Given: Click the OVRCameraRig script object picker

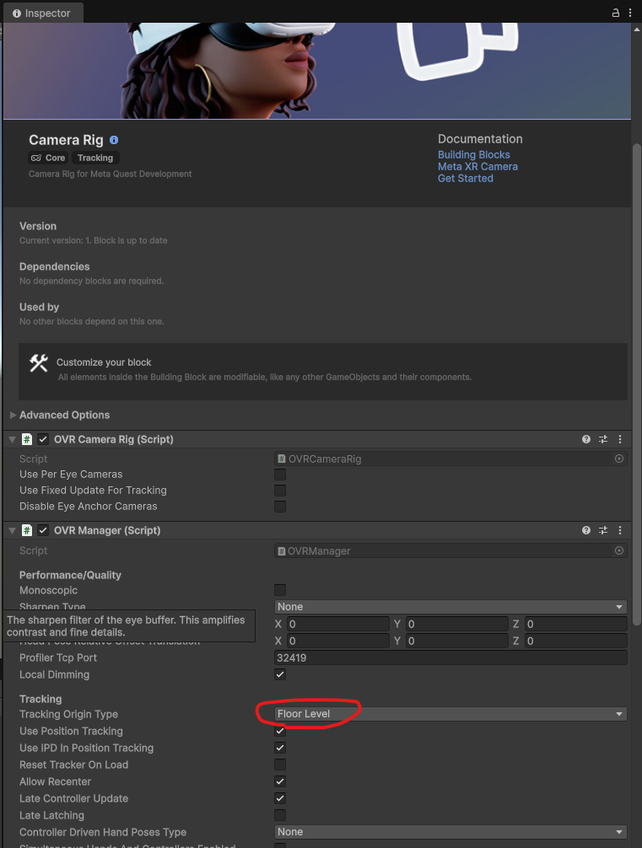Looking at the screenshot, I should tap(619, 459).
